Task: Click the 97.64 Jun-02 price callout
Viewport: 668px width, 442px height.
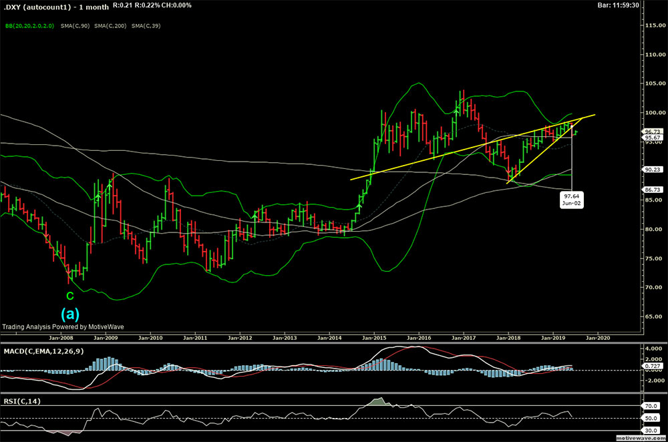Action: 571,200
